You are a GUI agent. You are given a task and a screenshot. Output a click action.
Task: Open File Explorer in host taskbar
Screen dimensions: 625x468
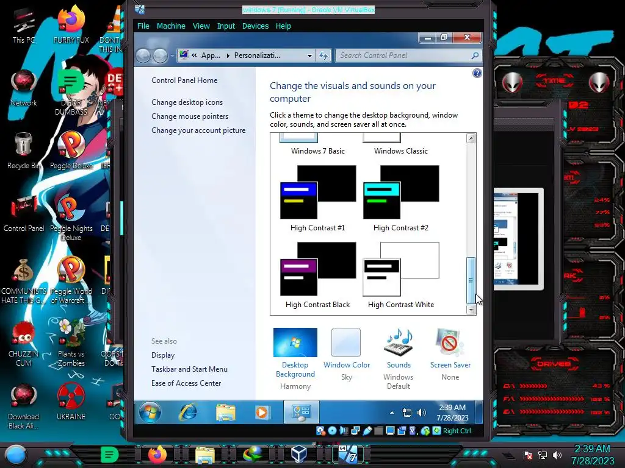coord(205,454)
